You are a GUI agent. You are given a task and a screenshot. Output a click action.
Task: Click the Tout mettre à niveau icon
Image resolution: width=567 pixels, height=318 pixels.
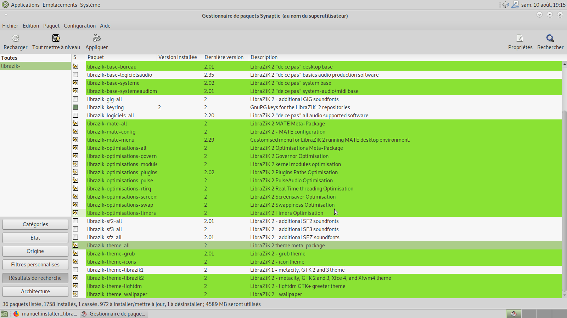[56, 38]
